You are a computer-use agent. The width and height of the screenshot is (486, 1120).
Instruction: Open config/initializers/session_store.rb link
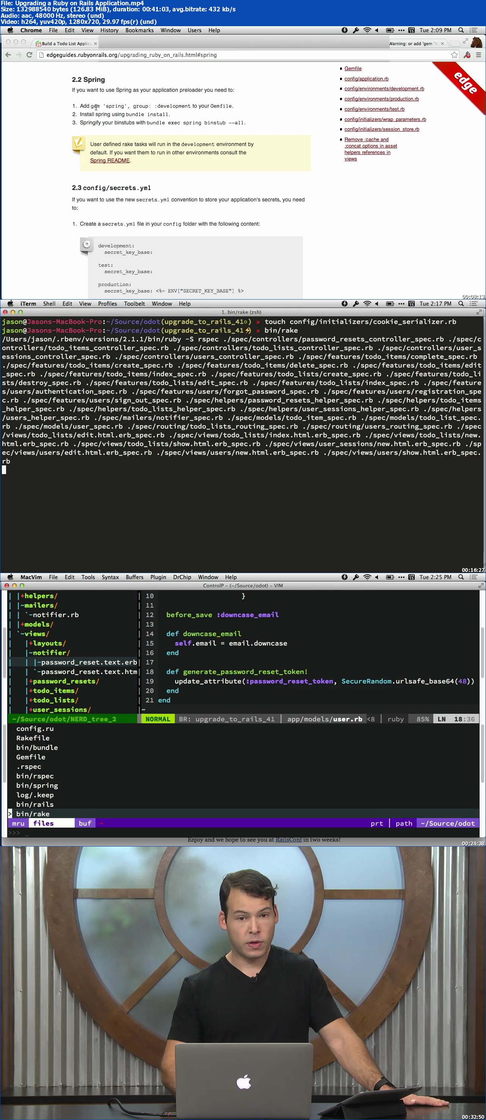click(382, 129)
